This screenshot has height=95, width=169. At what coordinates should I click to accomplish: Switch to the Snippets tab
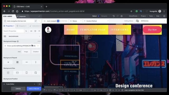(22, 26)
